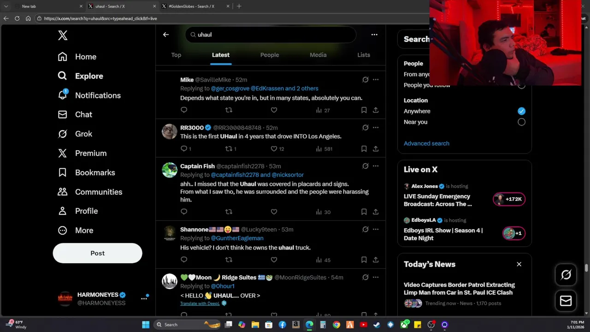Screen dimensions: 590x332
Task: Click the browser address bar
Action: point(230,18)
